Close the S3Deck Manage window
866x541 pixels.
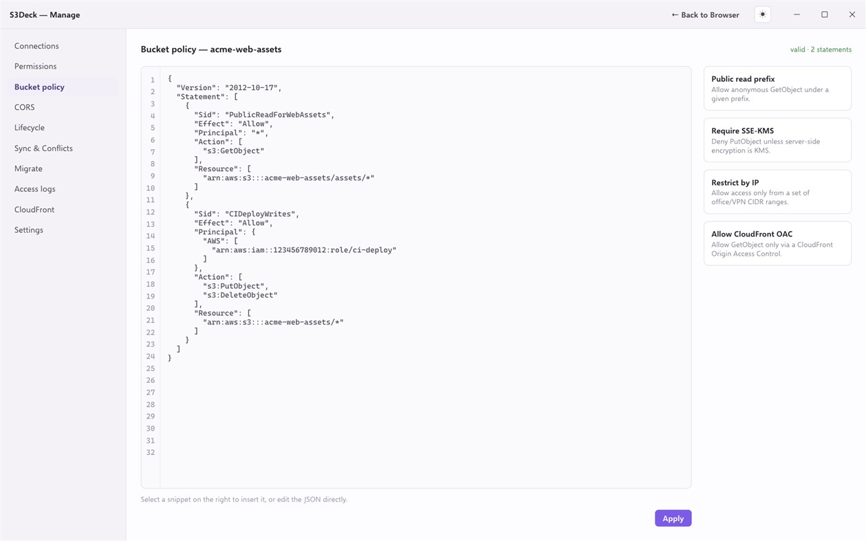point(852,14)
